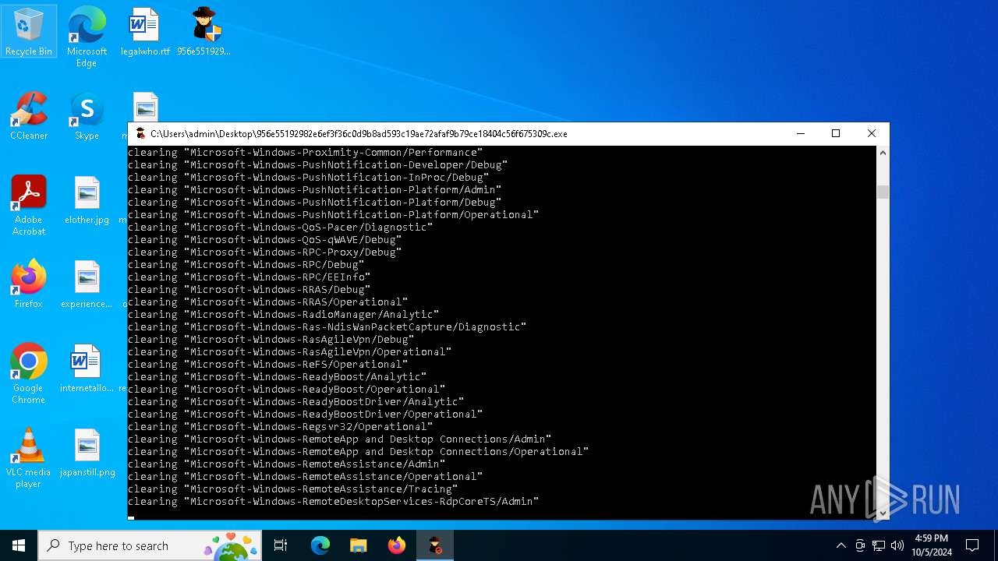Open Google Chrome desktop shortcut
Screen dimensions: 998x561
[x=29, y=374]
